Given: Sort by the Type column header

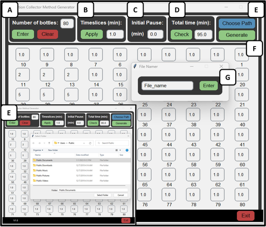Looking at the screenshot, I should pyautogui.click(x=102, y=155).
